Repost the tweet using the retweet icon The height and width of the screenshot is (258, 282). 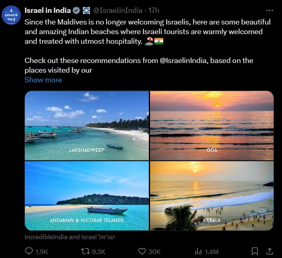tap(86, 251)
